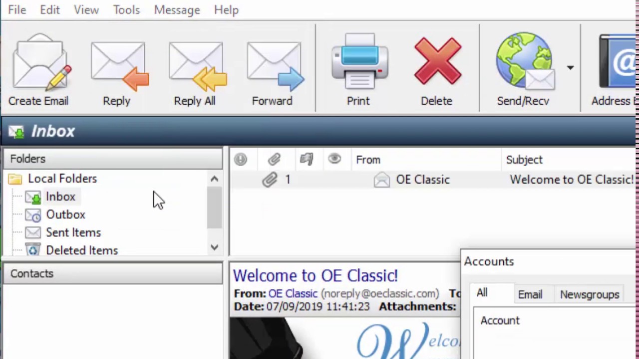Click the Inbox title bar icon
The image size is (639, 359).
[17, 132]
